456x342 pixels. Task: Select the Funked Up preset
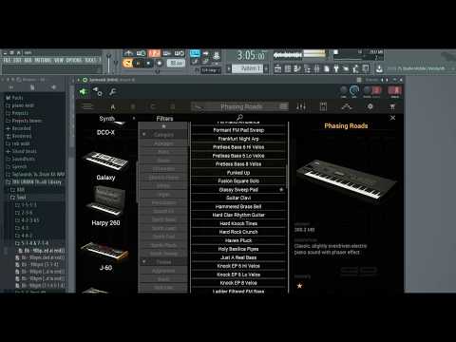tap(238, 173)
